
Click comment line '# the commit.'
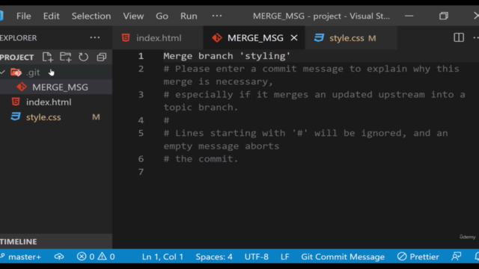pyautogui.click(x=201, y=159)
